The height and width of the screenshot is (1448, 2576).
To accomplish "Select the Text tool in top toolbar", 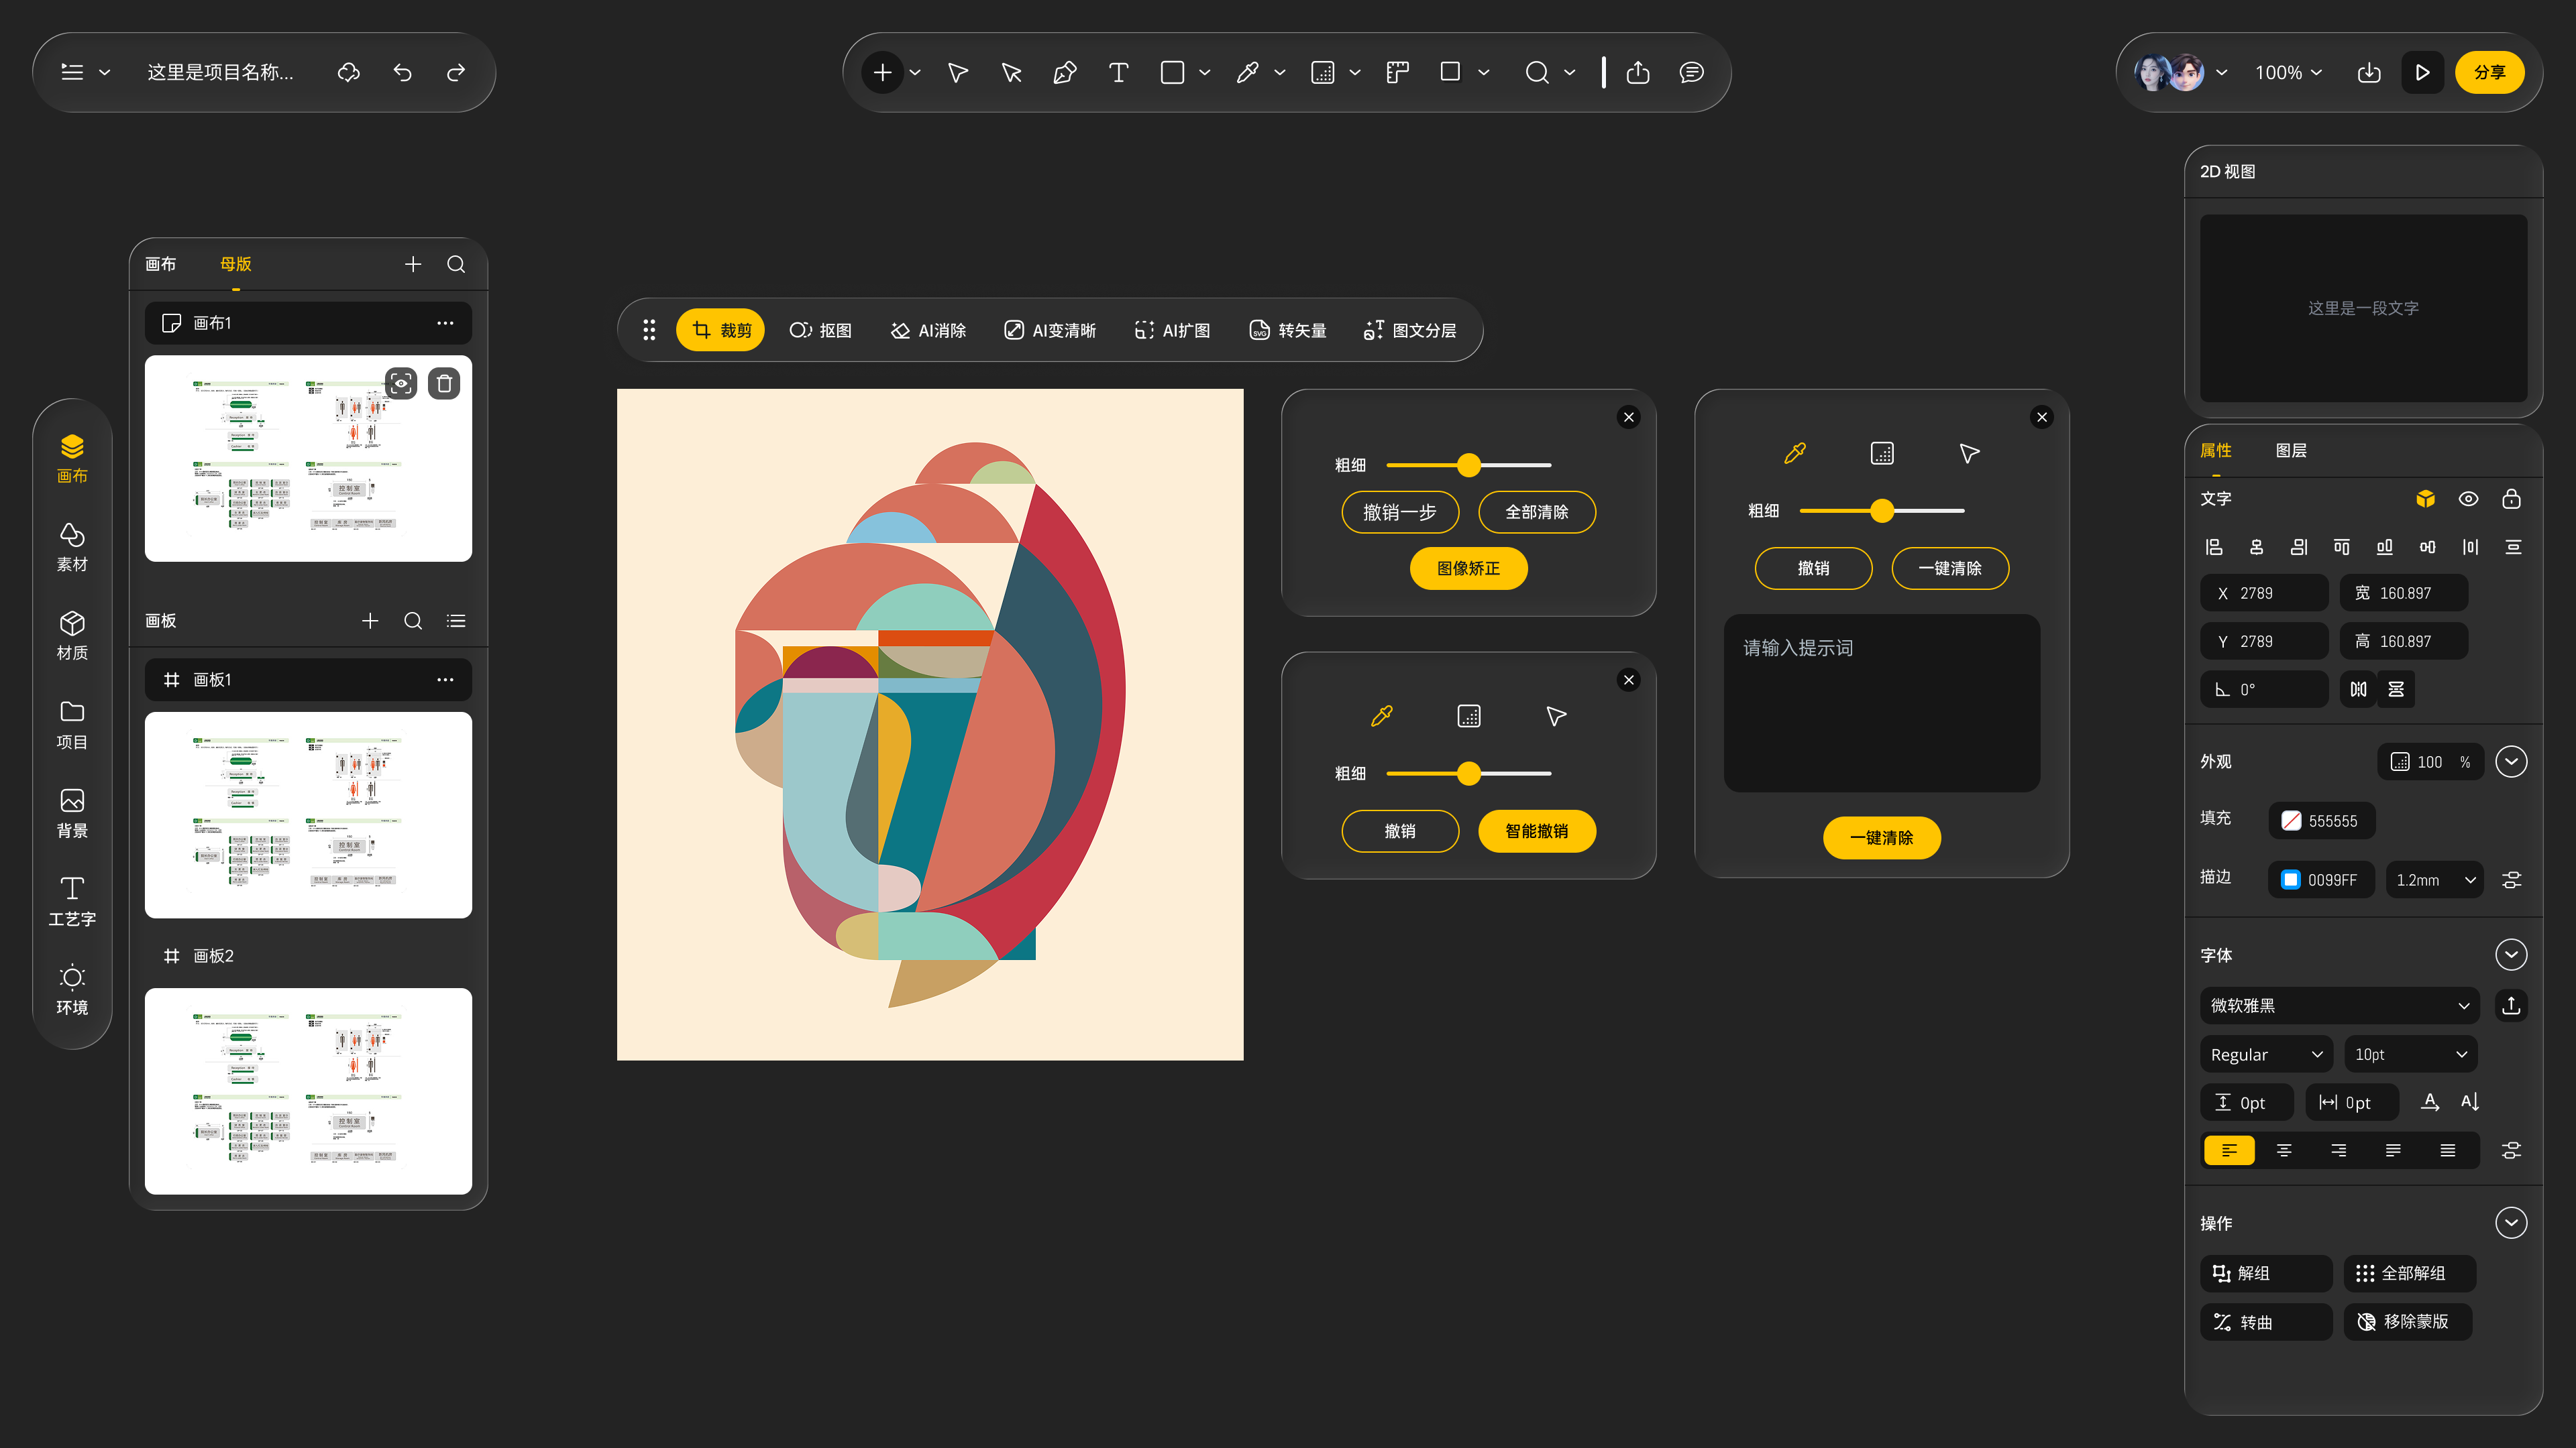I will click(1118, 72).
